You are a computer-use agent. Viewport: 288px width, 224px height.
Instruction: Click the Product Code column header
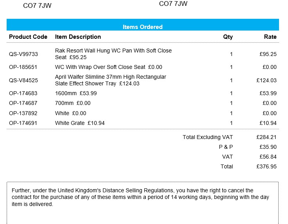28,37
